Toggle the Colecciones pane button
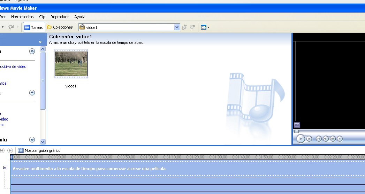 tap(60, 27)
